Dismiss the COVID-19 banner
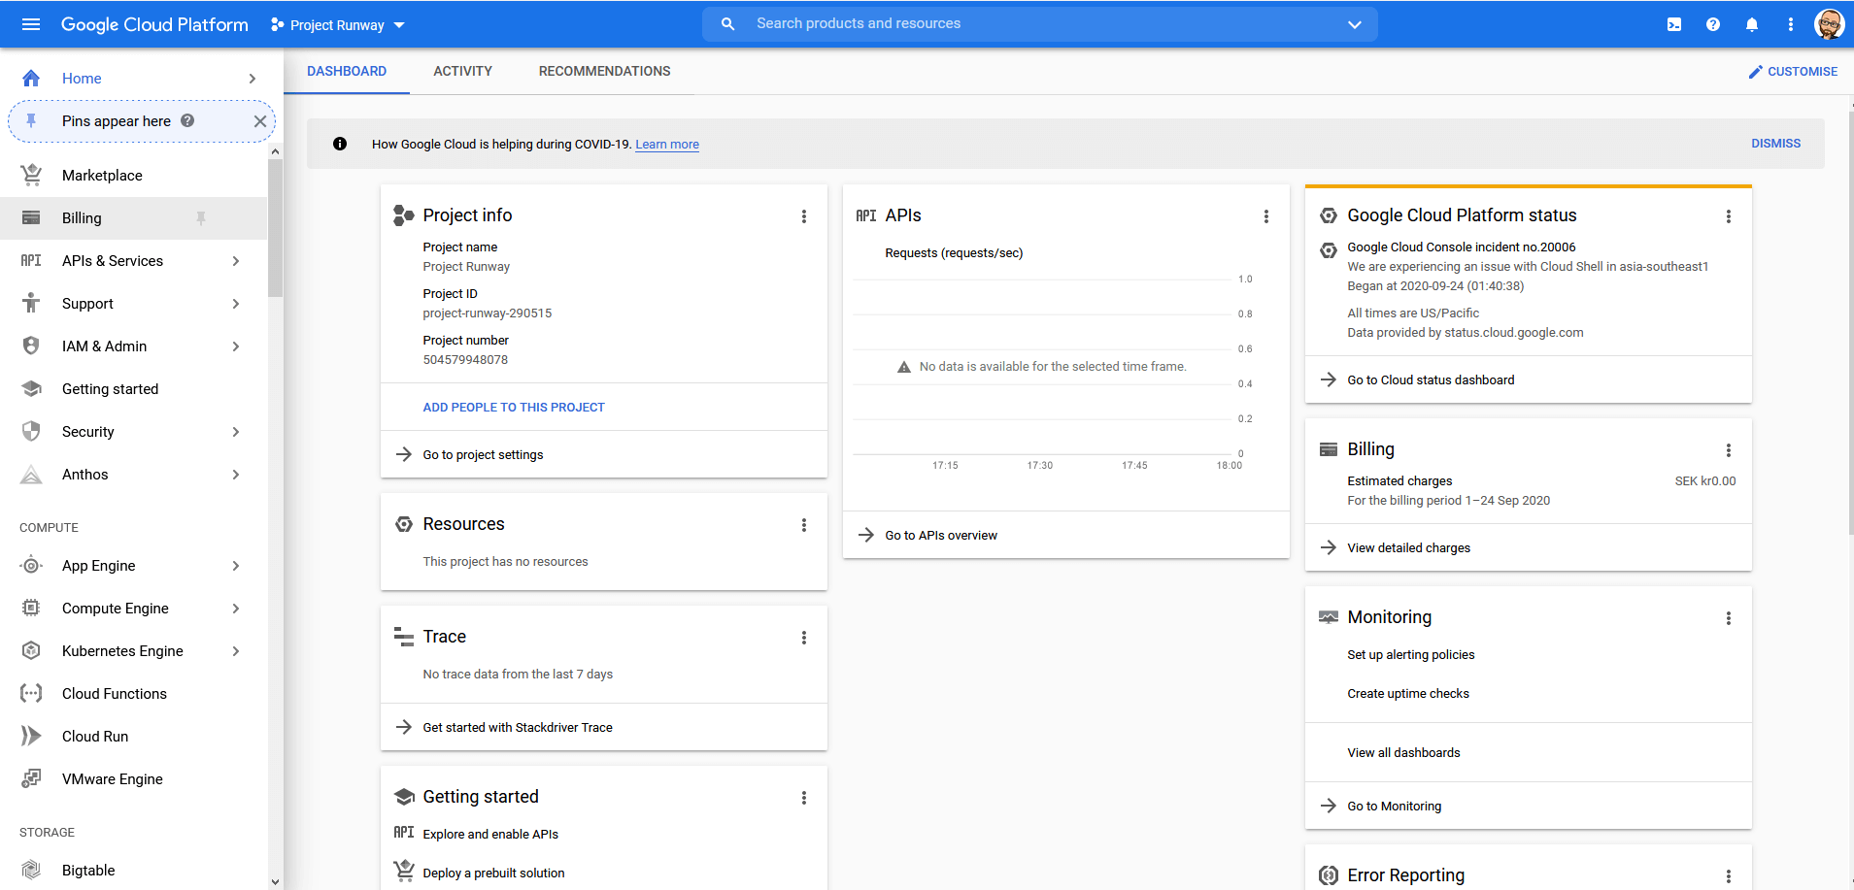The image size is (1854, 890). [x=1776, y=144]
